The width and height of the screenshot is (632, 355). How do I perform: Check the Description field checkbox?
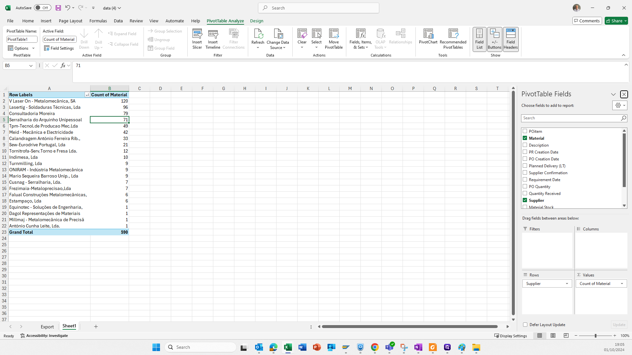tap(525, 145)
